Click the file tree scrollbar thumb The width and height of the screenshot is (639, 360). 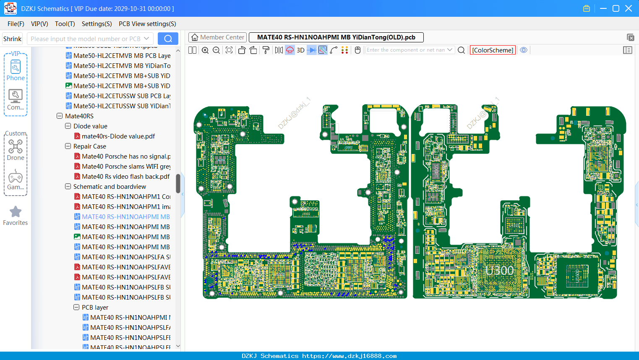click(178, 183)
